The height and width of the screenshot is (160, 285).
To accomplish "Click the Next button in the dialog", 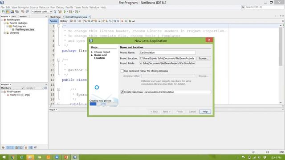I will coord(167,112).
